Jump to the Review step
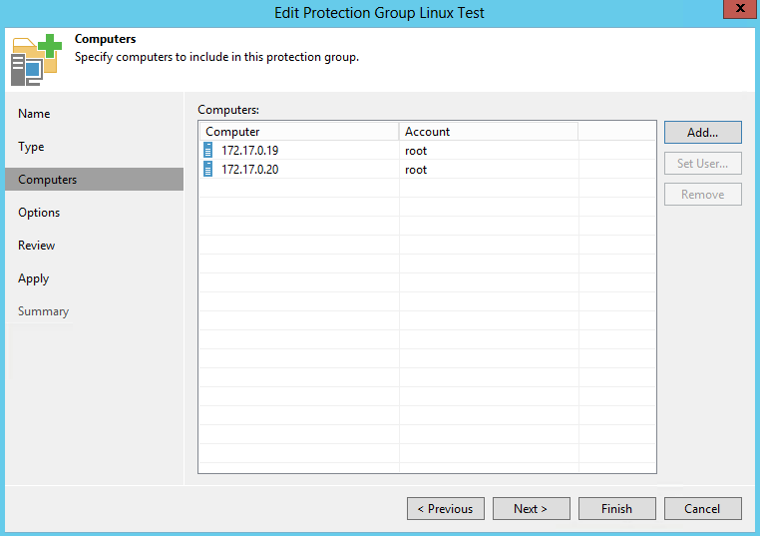 tap(37, 246)
